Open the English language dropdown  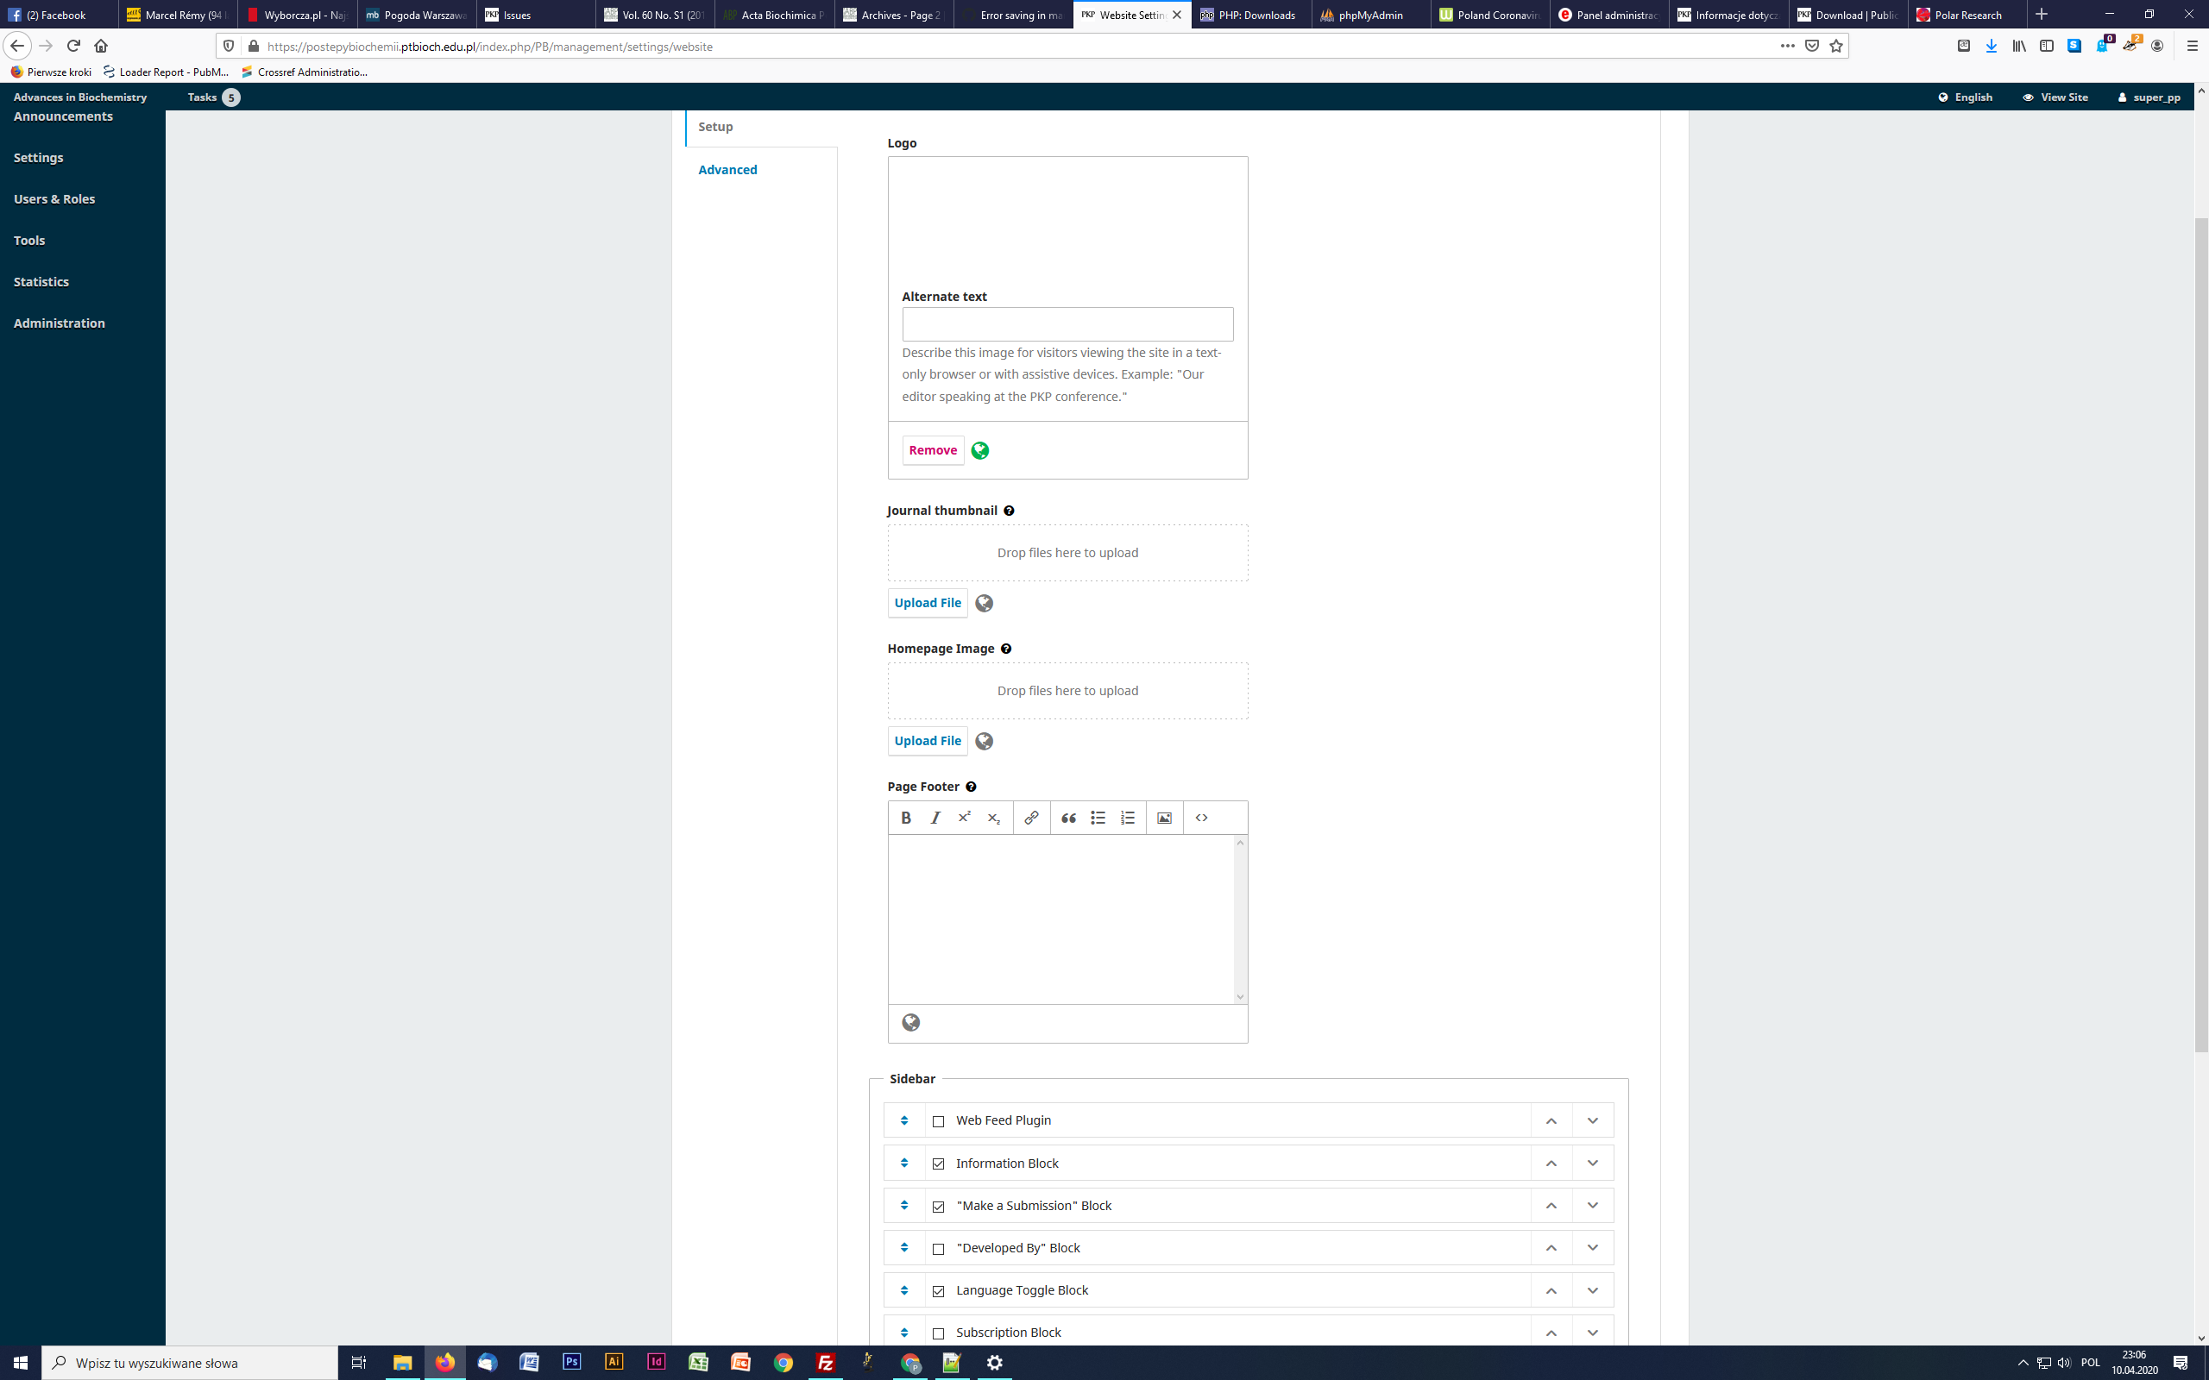(x=1966, y=97)
